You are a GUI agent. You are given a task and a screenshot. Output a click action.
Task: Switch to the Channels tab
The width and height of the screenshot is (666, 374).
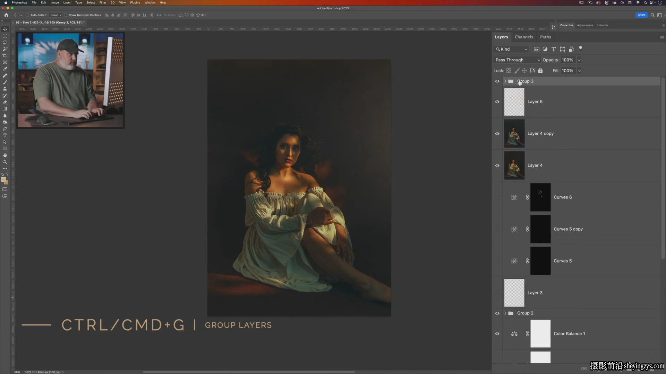[x=524, y=37]
